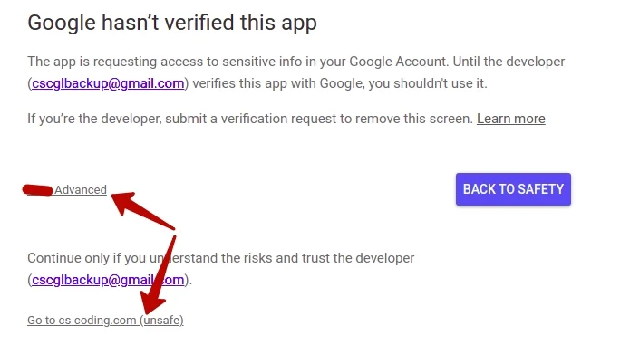Click developer email under Continue only text

108,280
